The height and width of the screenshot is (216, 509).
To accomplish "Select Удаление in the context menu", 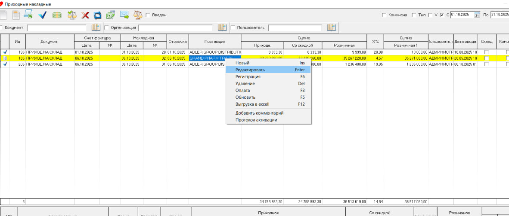I will click(268, 84).
